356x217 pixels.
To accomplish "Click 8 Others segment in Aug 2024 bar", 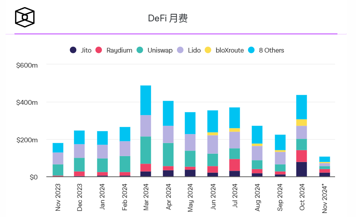I will click(257, 135).
